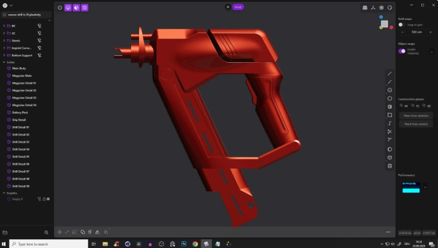438x248 pixels.
Task: Activate the Trim scissors tool
Action: point(390,131)
